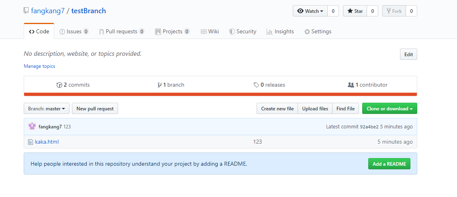Click the Manage topics link
Screen dimensions: 457x197
(39, 66)
